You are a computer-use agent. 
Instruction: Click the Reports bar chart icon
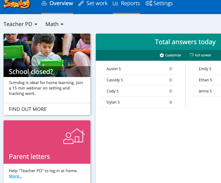[115, 3]
